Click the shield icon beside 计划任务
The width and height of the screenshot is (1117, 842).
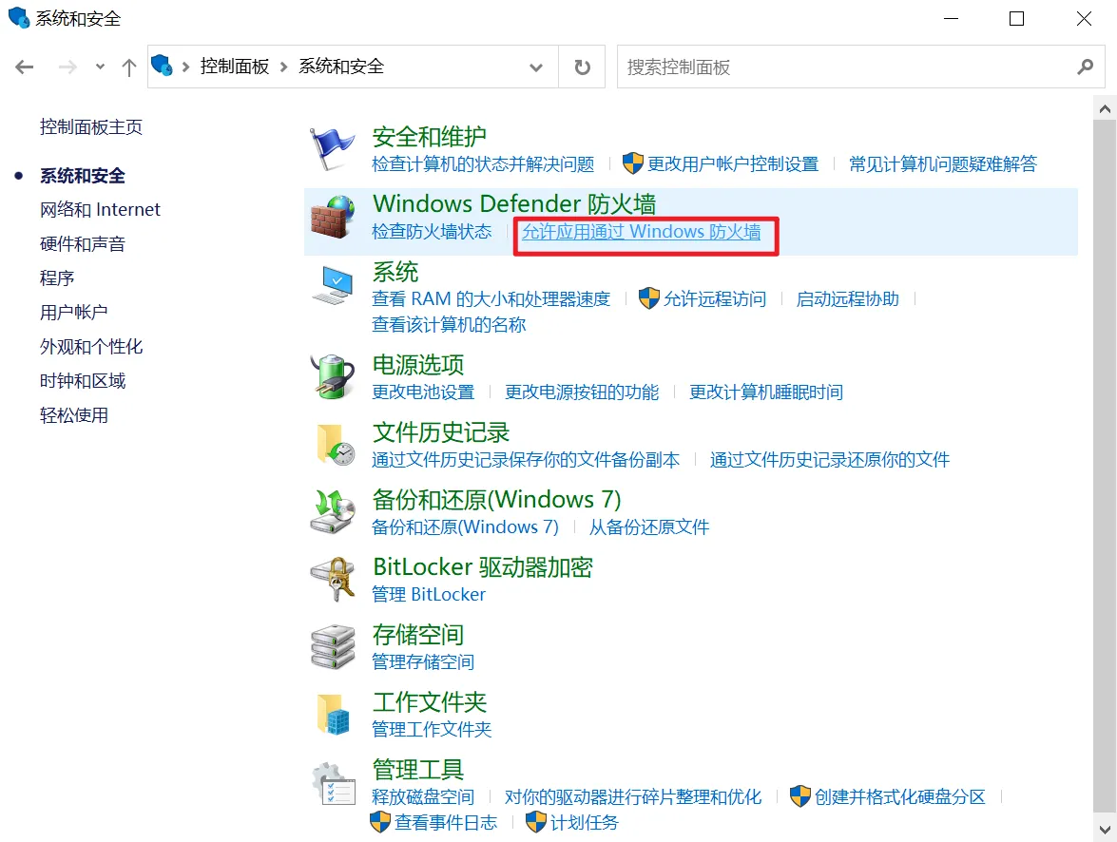click(536, 822)
